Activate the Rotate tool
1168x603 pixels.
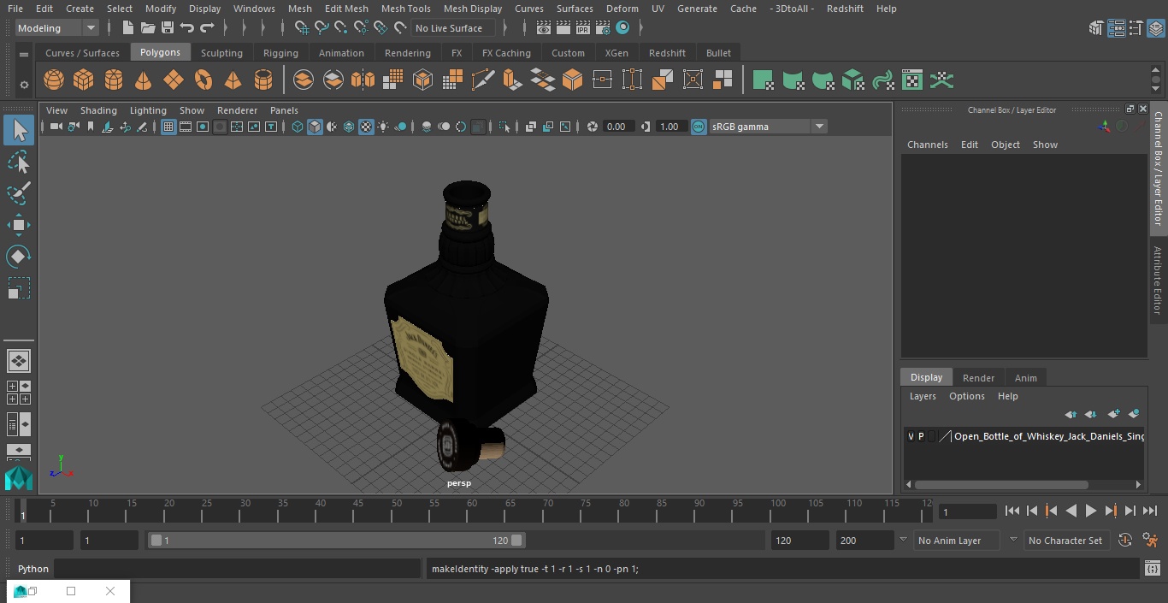pyautogui.click(x=19, y=257)
